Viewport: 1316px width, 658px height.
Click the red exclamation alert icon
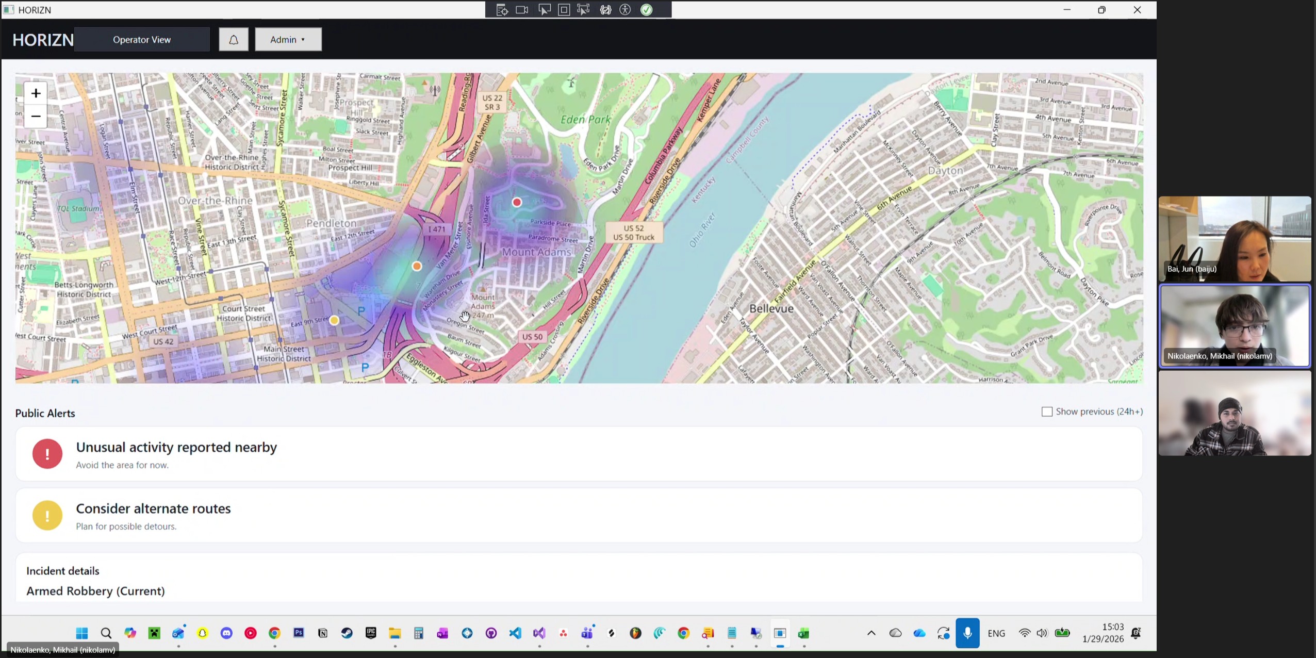pyautogui.click(x=47, y=454)
